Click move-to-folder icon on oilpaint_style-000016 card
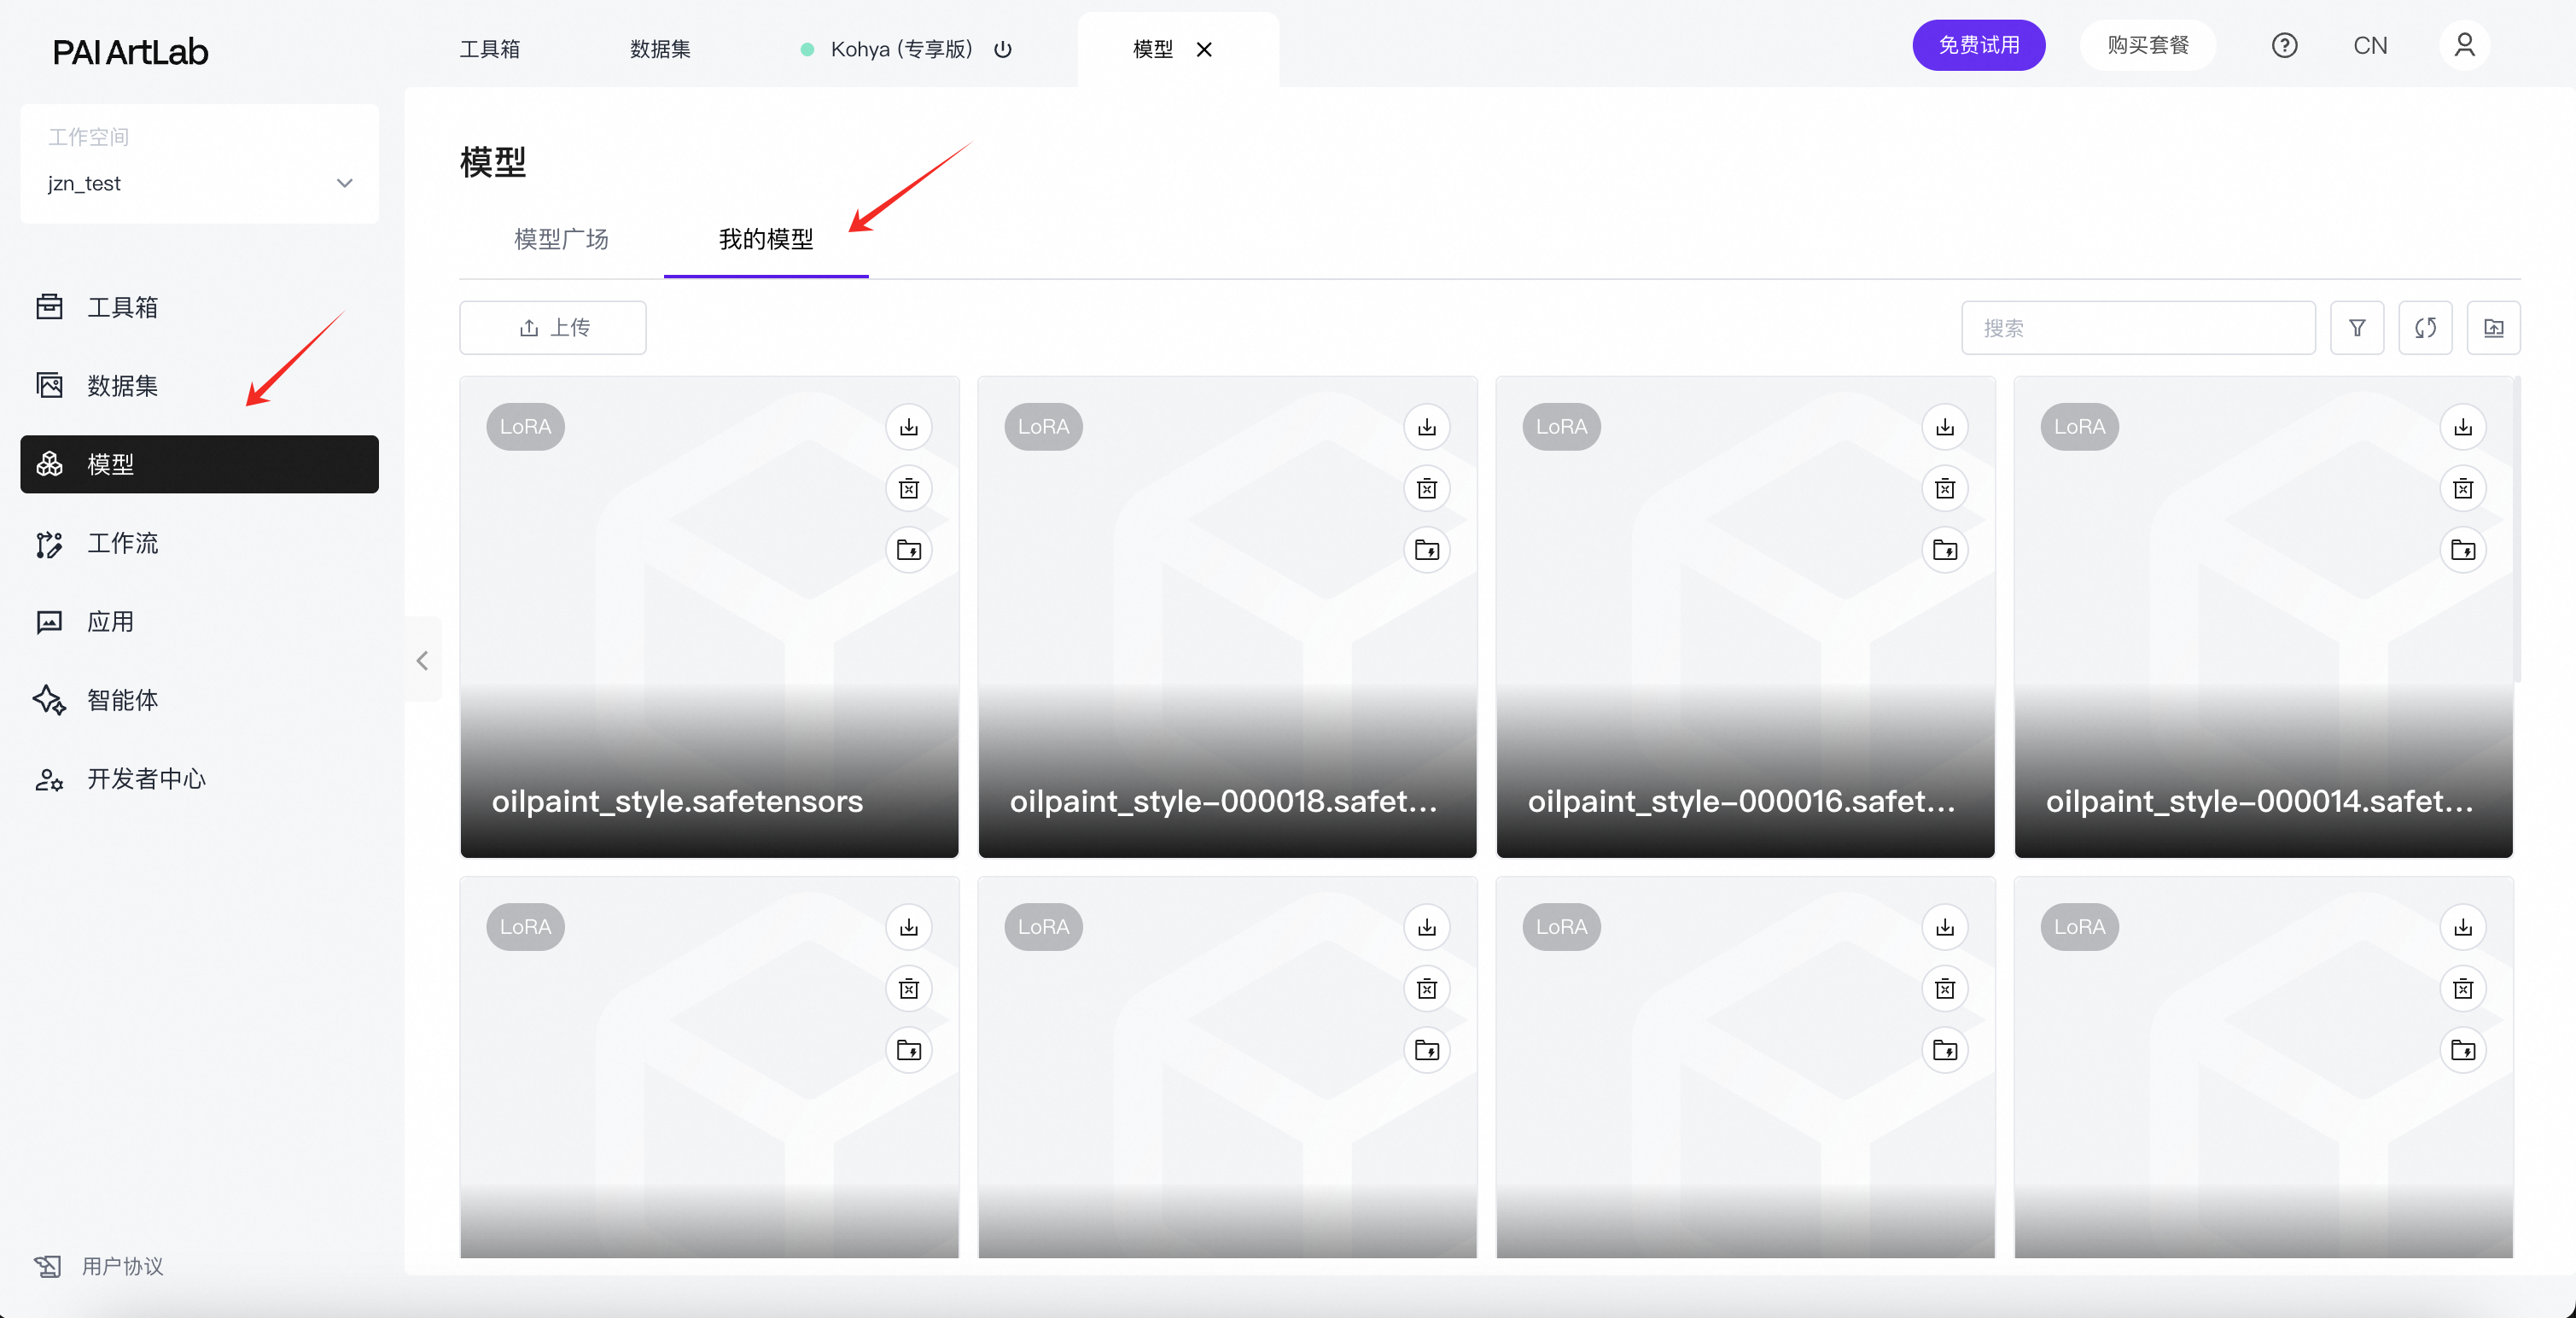The width and height of the screenshot is (2576, 1318). click(1944, 549)
